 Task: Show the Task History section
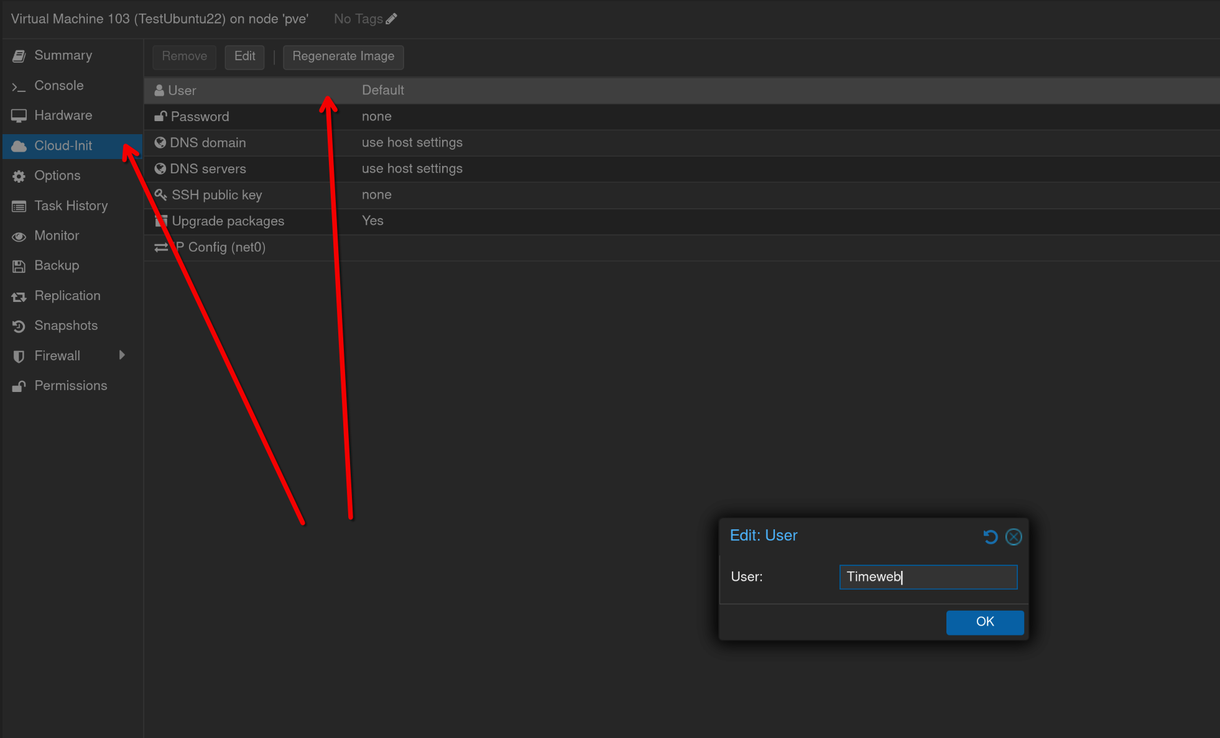point(72,206)
